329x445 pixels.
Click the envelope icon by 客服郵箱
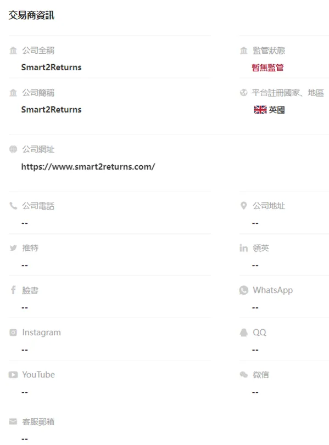coord(13,421)
